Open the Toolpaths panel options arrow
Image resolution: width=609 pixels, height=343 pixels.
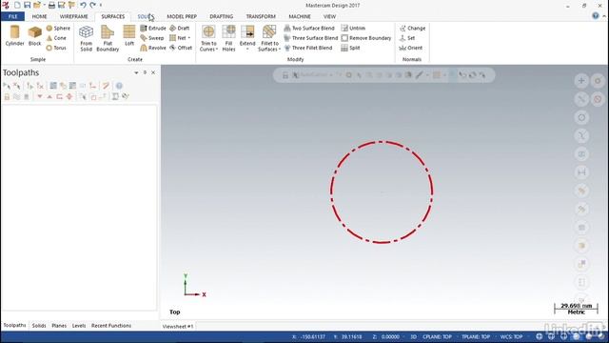click(136, 72)
